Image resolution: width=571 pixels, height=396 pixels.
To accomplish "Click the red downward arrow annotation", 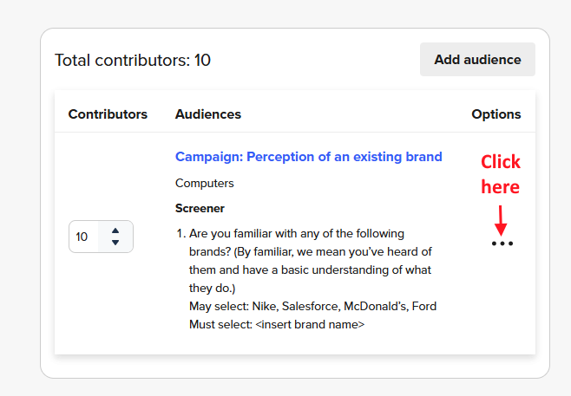I will pyautogui.click(x=501, y=218).
